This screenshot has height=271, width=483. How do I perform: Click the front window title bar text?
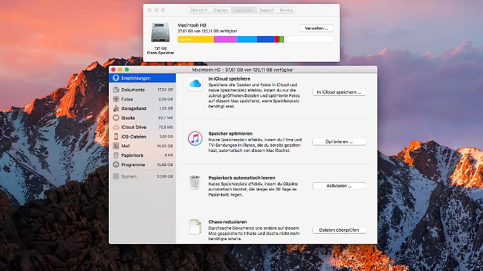click(243, 70)
